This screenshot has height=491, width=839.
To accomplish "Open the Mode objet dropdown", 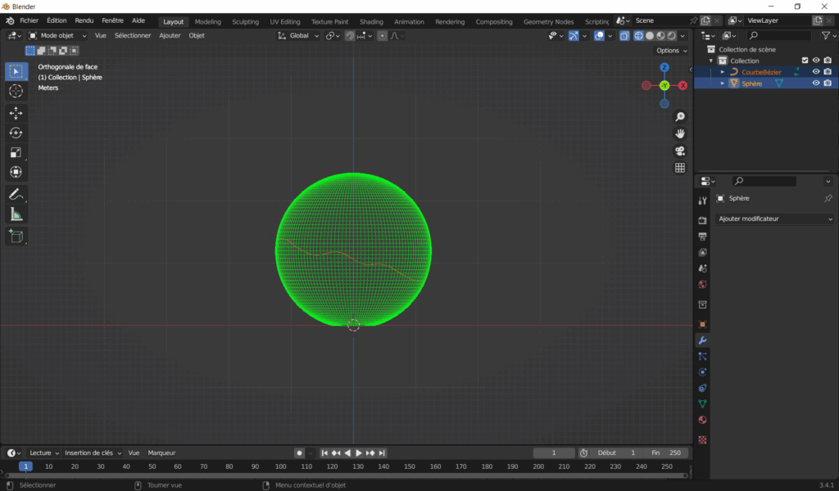I will 57,36.
